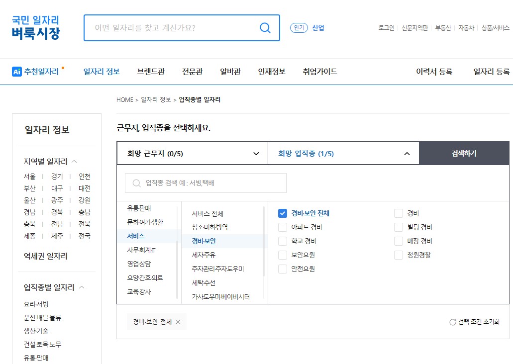Click the 로그인 link
Image resolution: width=513 pixels, height=364 pixels.
click(387, 28)
